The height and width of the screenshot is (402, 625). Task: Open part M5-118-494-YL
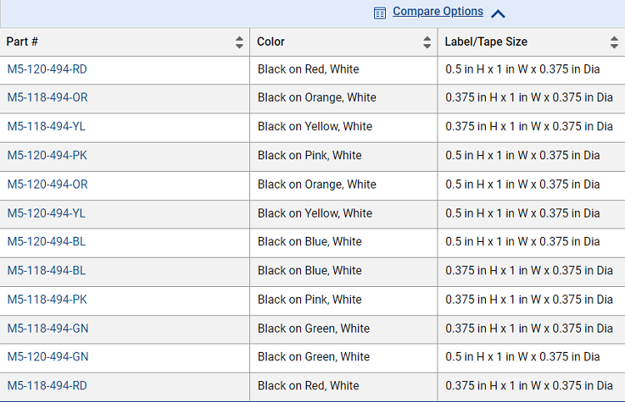click(46, 127)
